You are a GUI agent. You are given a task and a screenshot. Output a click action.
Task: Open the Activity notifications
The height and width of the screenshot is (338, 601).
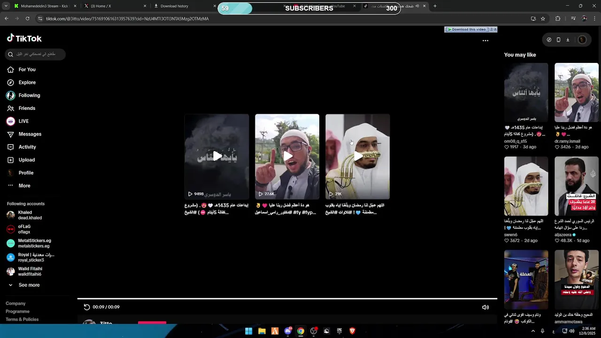[22, 147]
